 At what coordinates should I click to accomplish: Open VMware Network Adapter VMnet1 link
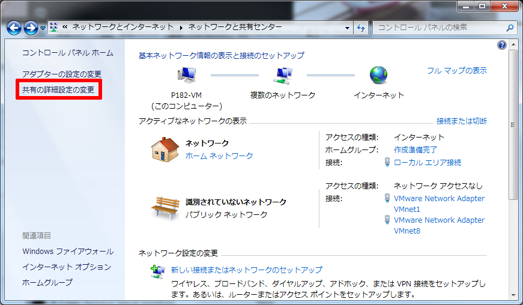click(x=439, y=204)
